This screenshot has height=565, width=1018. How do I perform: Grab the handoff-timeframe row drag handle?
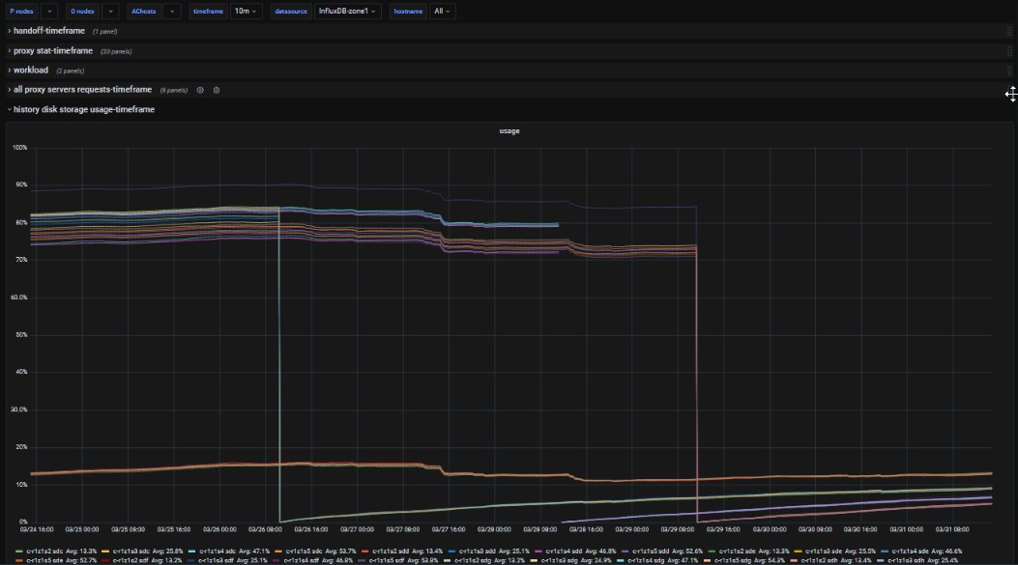tap(1009, 31)
